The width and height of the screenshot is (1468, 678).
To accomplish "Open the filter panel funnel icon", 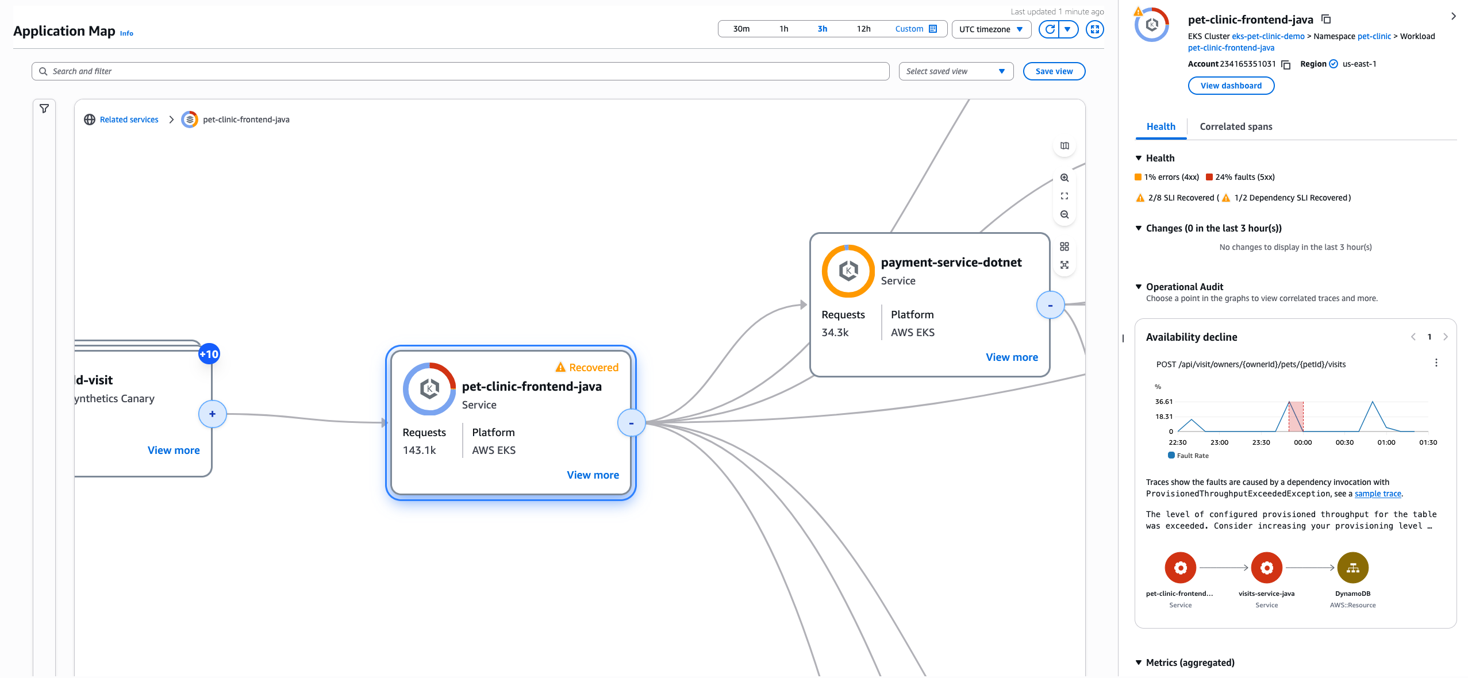I will tap(44, 107).
